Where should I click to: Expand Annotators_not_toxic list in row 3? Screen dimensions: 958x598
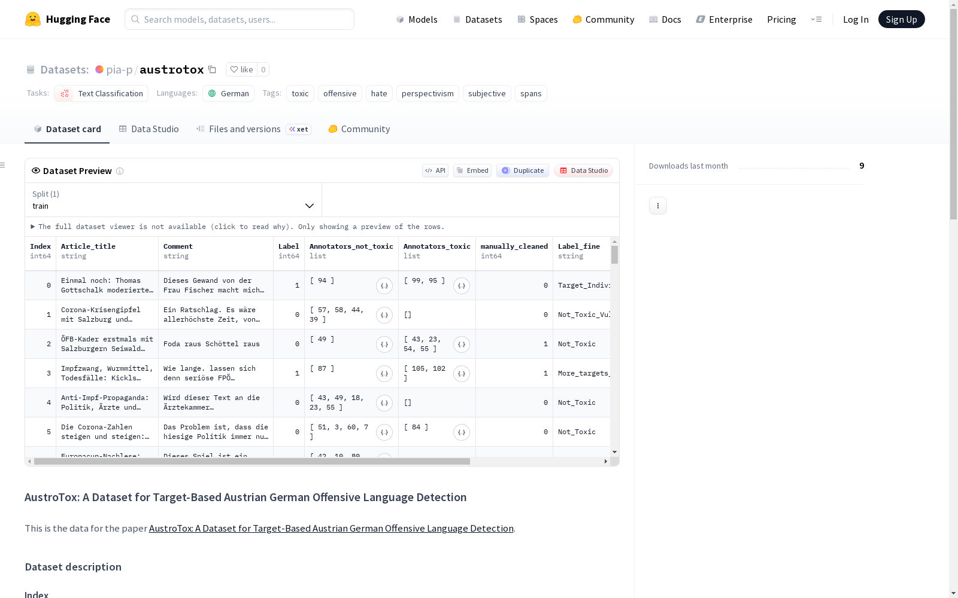point(384,374)
